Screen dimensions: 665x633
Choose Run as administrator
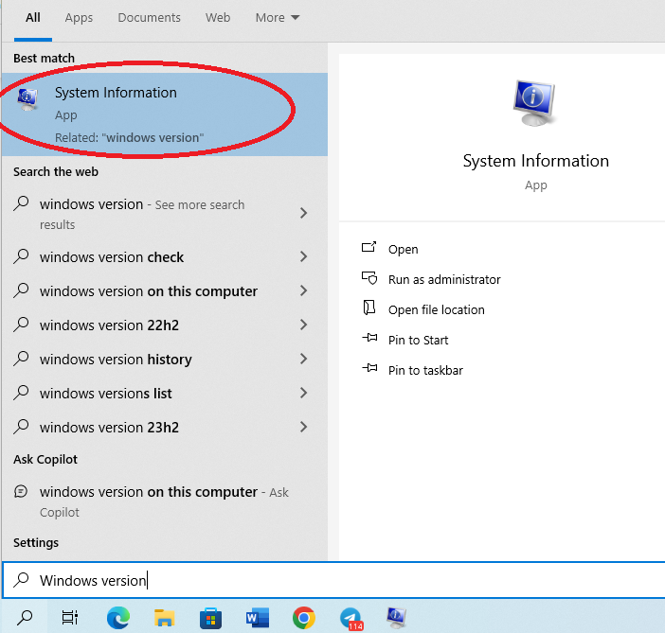tap(444, 280)
